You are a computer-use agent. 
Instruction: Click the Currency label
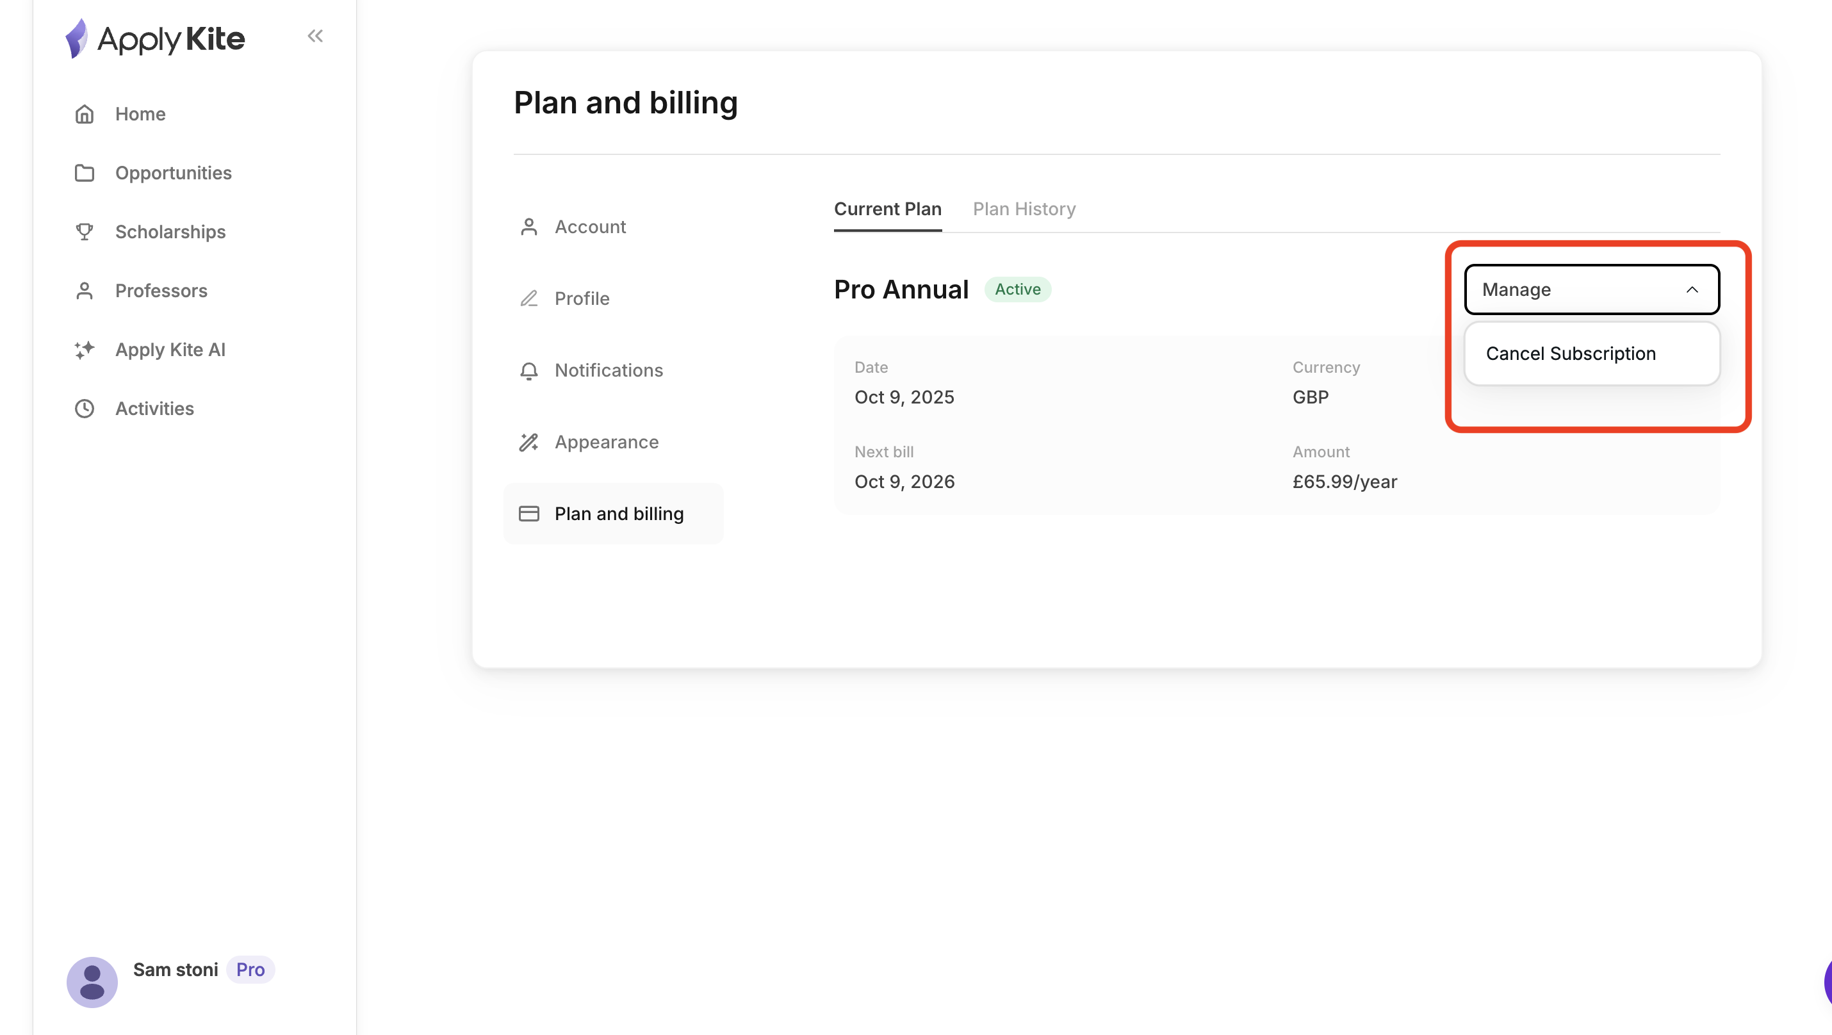point(1327,368)
